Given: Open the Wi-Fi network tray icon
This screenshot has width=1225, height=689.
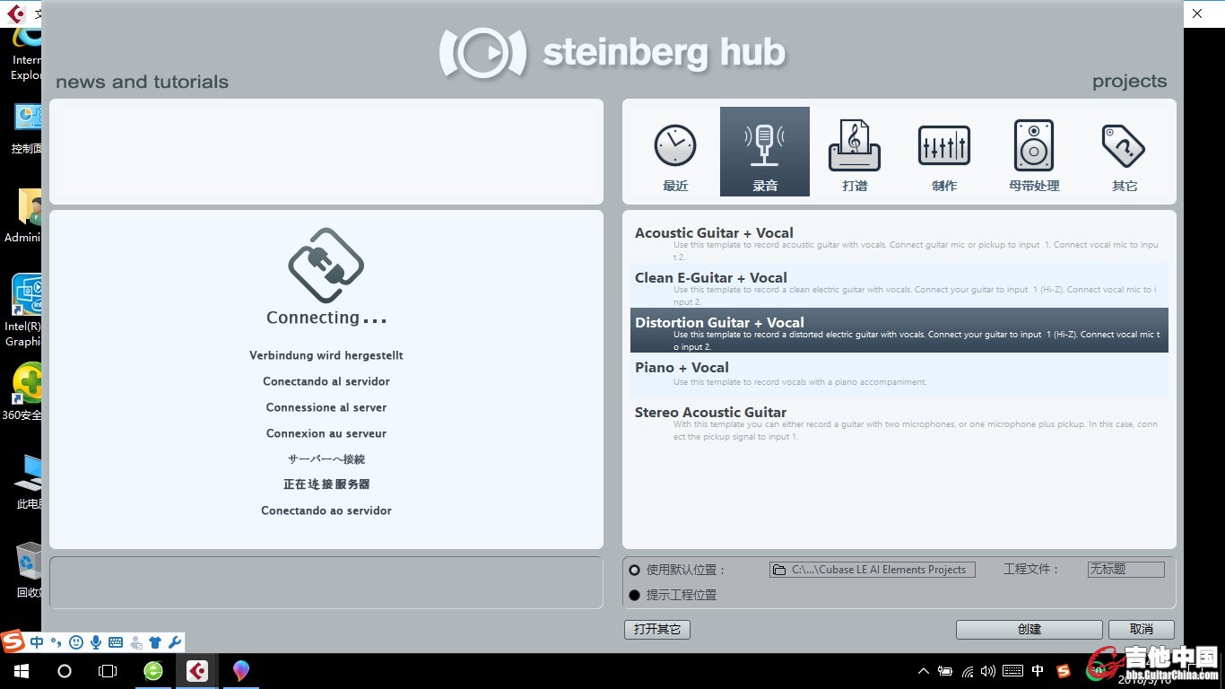Looking at the screenshot, I should (x=968, y=671).
